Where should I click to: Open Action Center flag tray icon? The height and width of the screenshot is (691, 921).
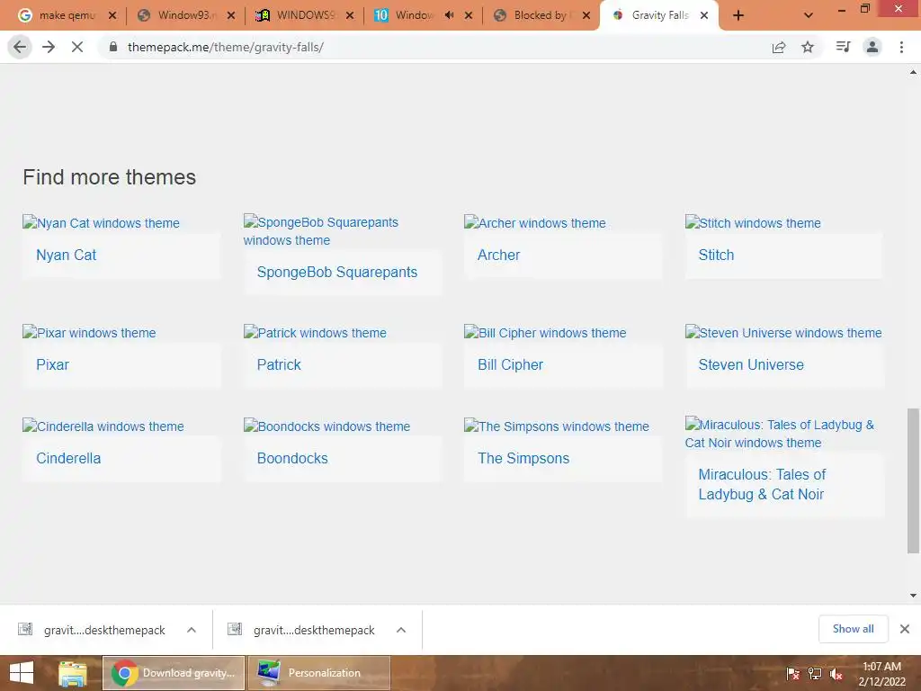tap(792, 673)
